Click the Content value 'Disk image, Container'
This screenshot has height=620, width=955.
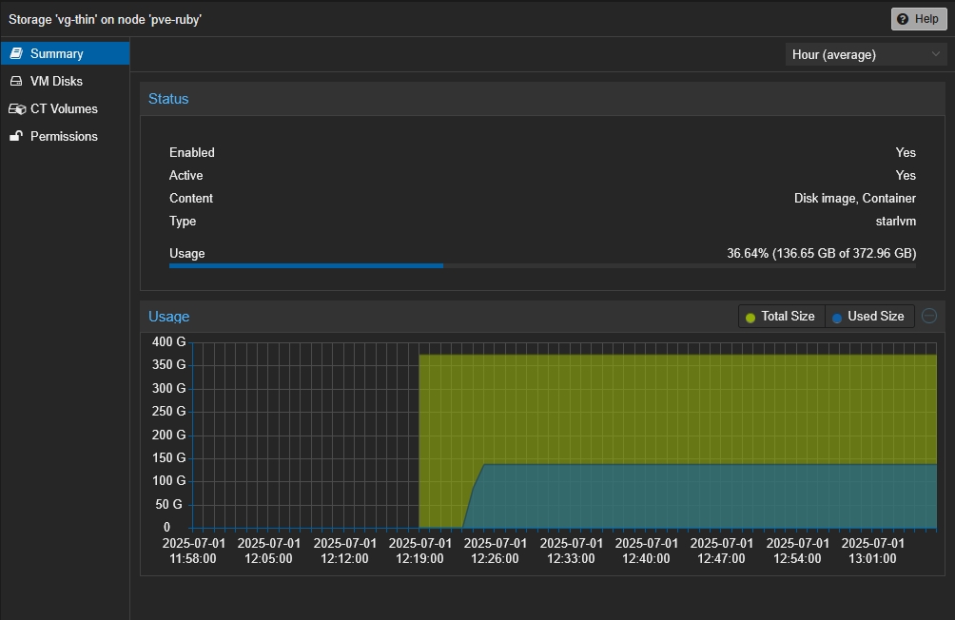click(855, 199)
